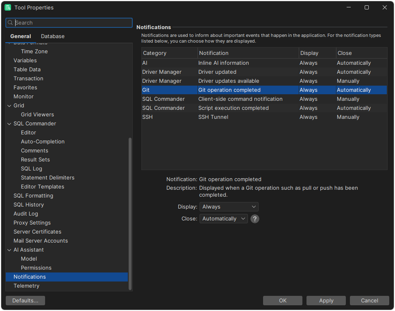Open Statement Delimiters settings
Viewport: 395px width, 311px height.
point(48,178)
